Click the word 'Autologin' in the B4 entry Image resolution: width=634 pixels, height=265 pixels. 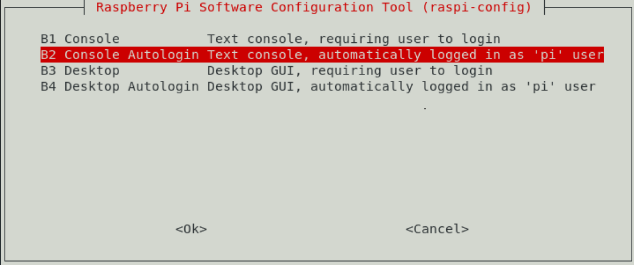click(163, 87)
